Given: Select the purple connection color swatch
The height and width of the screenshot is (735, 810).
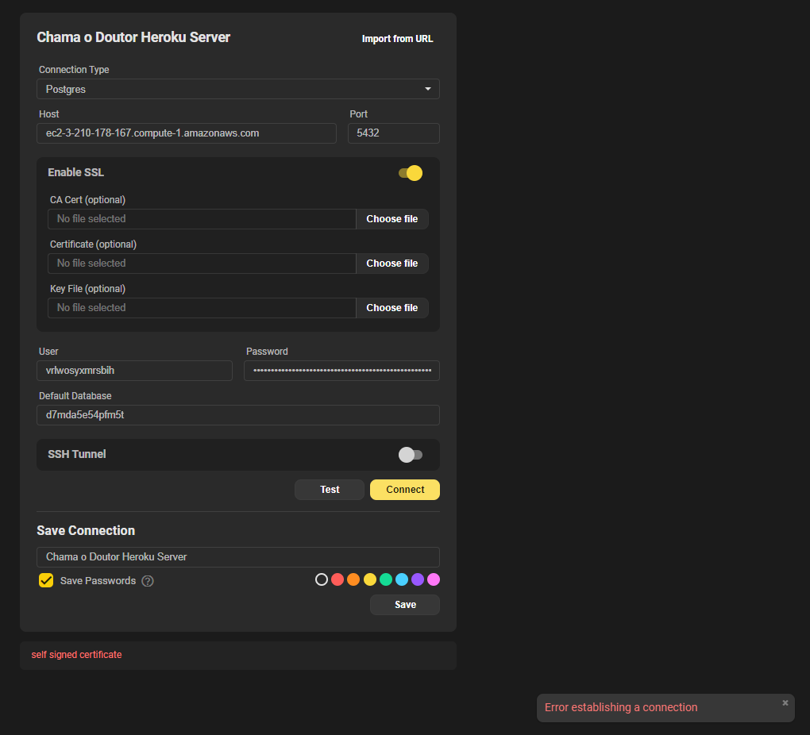Looking at the screenshot, I should tap(417, 579).
